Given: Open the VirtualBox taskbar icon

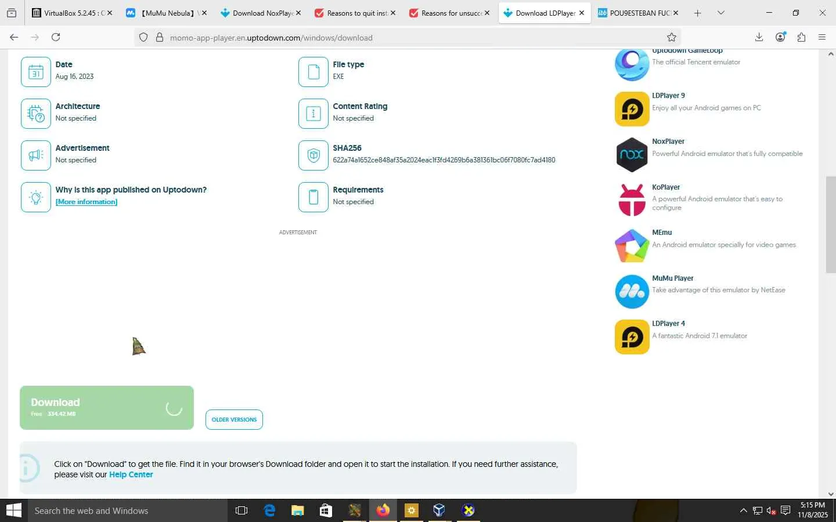Looking at the screenshot, I should tap(439, 510).
